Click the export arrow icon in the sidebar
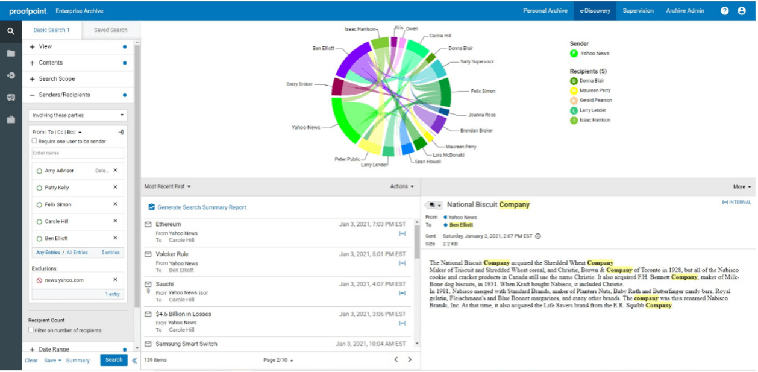Screen dimensions: 758x372 [11, 75]
